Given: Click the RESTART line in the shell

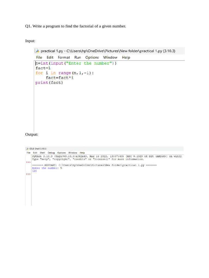Looking at the screenshot, I should click(94, 165).
